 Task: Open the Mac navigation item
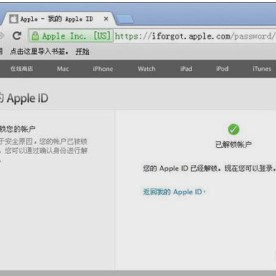(63, 69)
